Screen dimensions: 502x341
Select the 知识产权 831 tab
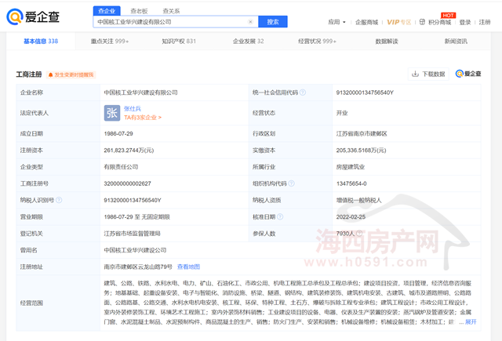click(x=179, y=41)
